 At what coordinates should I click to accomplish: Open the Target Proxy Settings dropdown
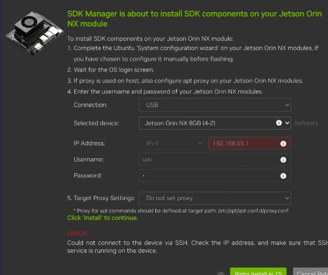pos(215,198)
